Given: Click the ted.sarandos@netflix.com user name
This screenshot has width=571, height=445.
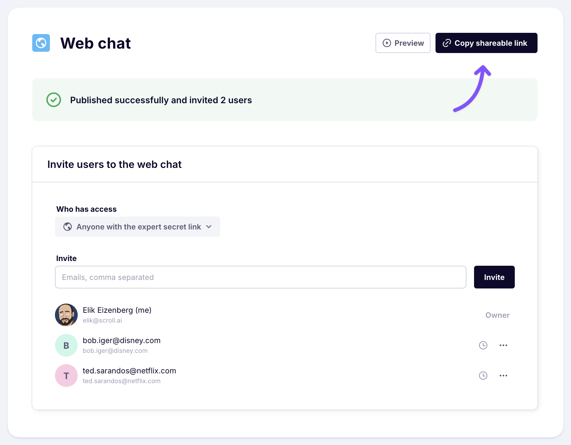Looking at the screenshot, I should pyautogui.click(x=129, y=371).
